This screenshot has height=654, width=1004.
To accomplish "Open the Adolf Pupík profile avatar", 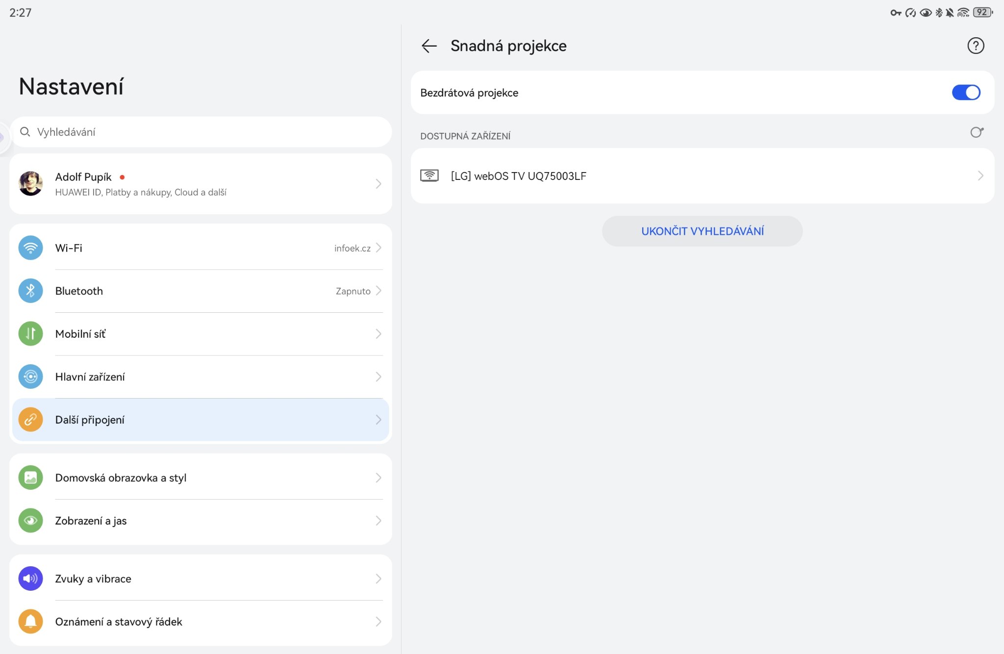I will click(x=30, y=184).
